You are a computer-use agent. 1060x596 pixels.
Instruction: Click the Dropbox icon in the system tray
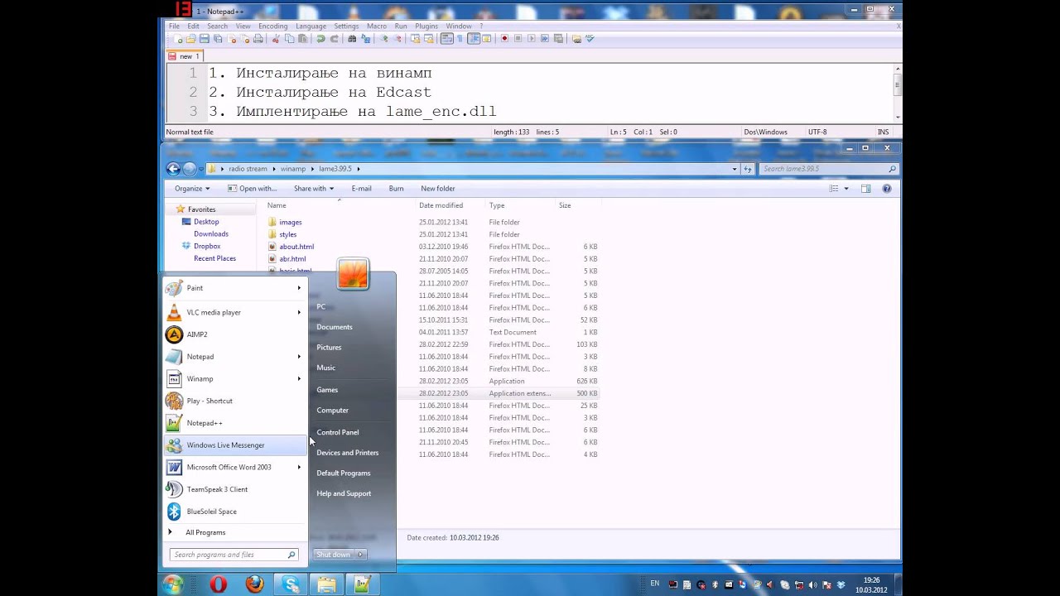(x=841, y=584)
